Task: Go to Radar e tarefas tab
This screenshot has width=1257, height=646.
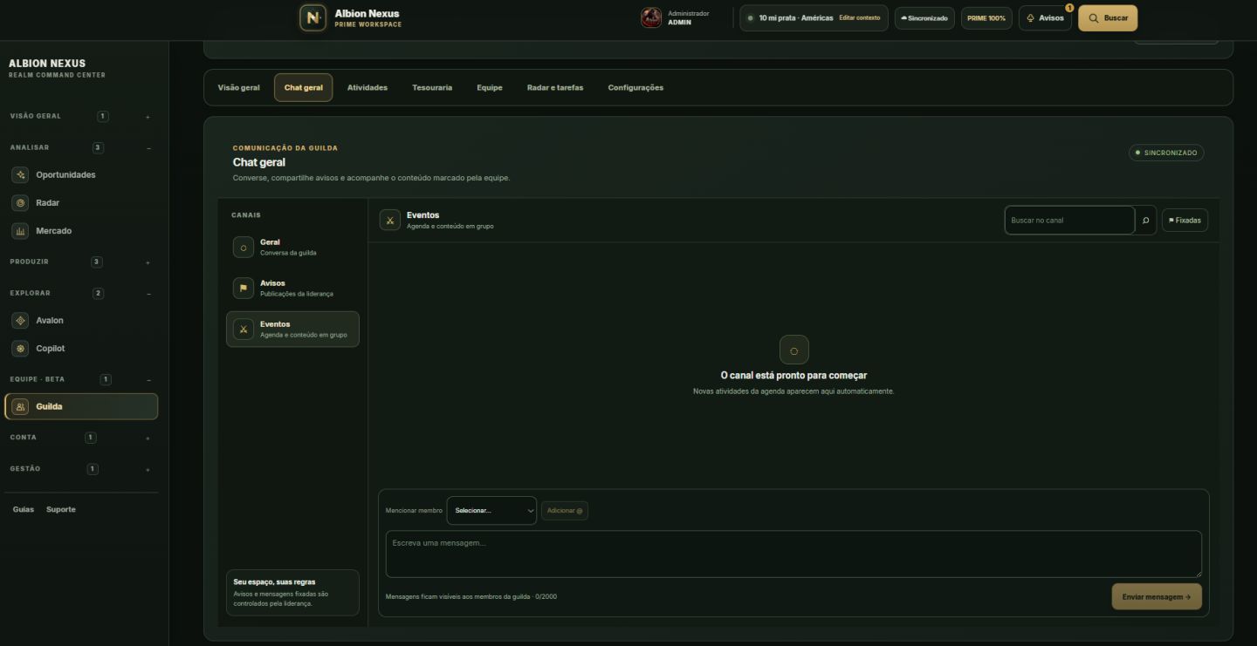Action: tap(555, 88)
